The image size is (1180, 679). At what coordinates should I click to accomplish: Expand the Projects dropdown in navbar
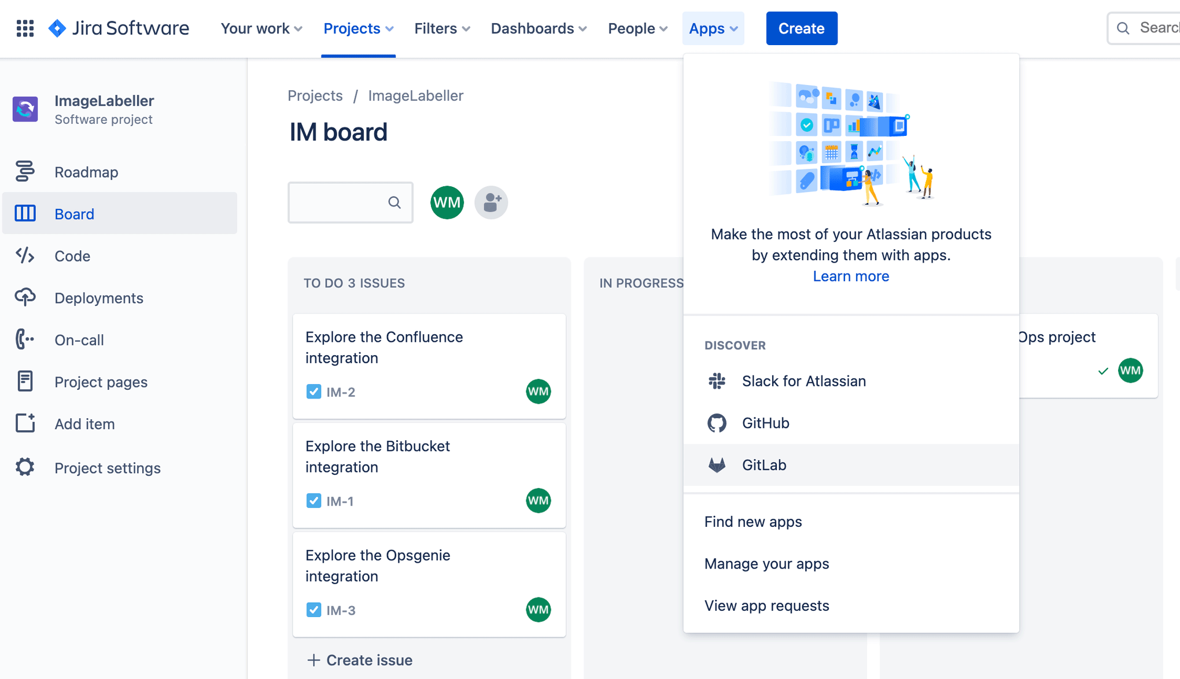(357, 28)
